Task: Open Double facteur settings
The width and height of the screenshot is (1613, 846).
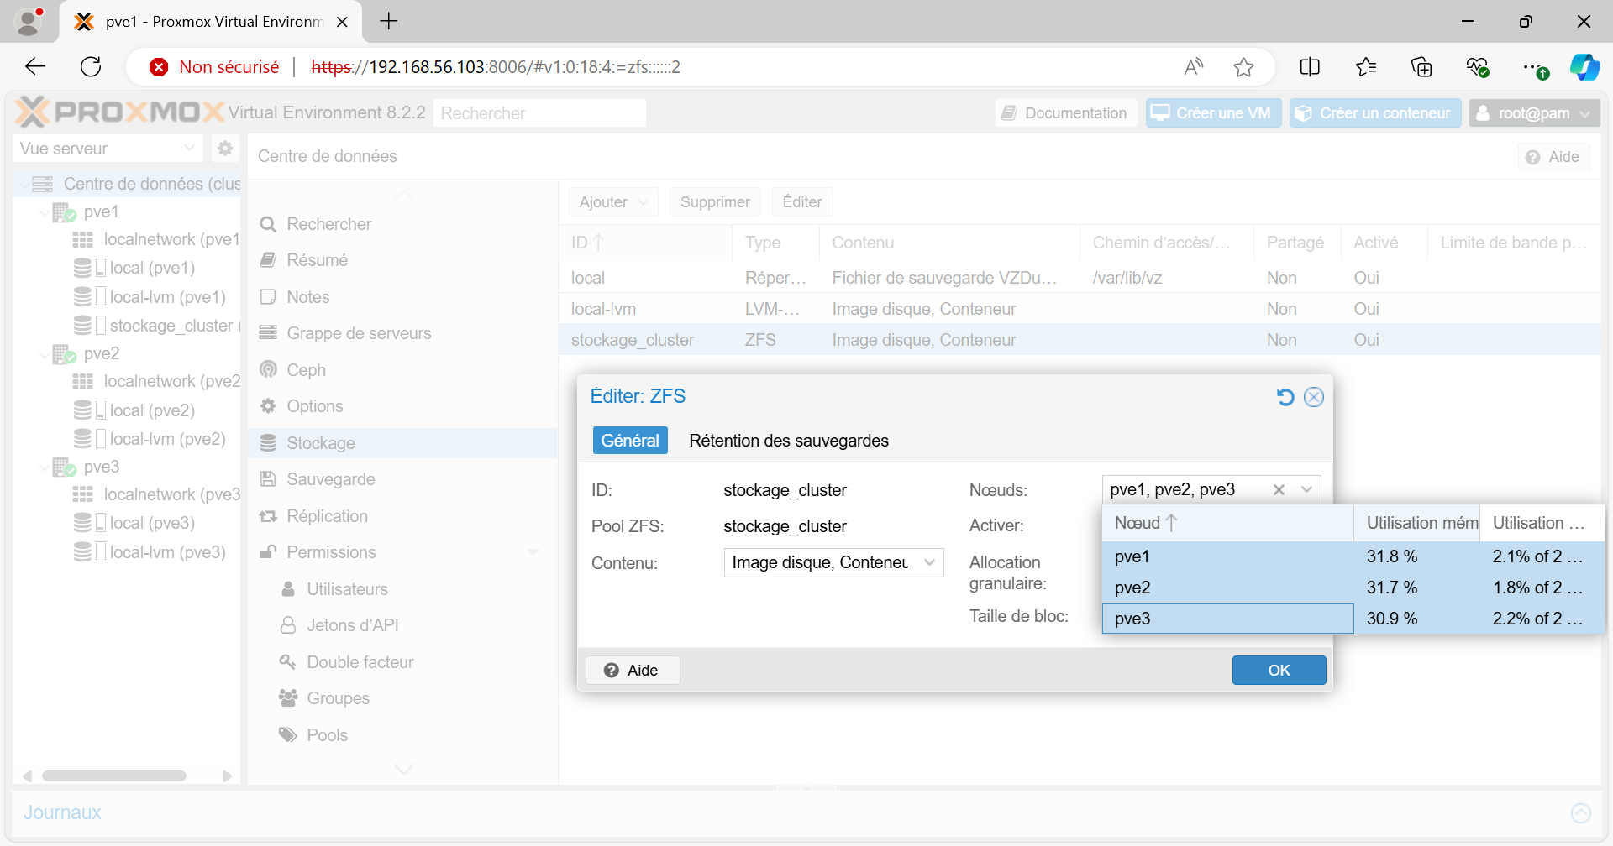Action: 402,662
